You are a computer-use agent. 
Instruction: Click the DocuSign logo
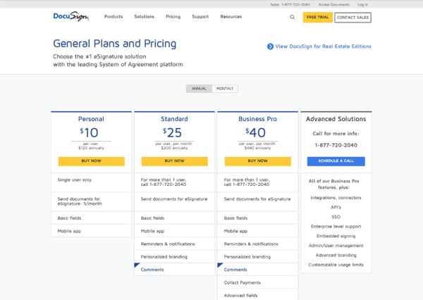click(x=70, y=16)
